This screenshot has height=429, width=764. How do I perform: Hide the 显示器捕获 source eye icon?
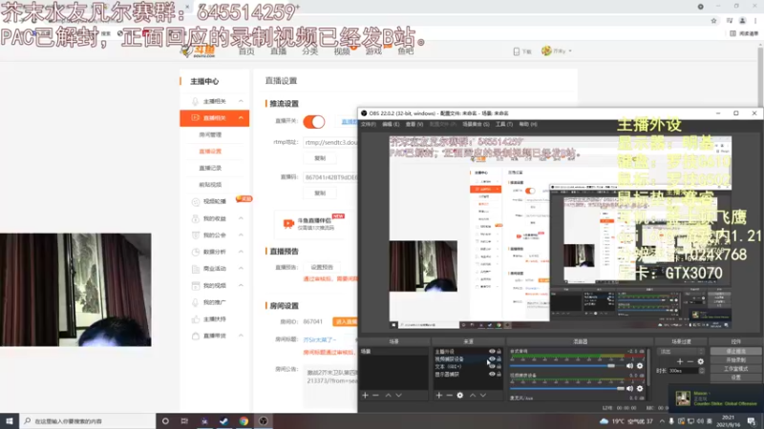point(492,374)
